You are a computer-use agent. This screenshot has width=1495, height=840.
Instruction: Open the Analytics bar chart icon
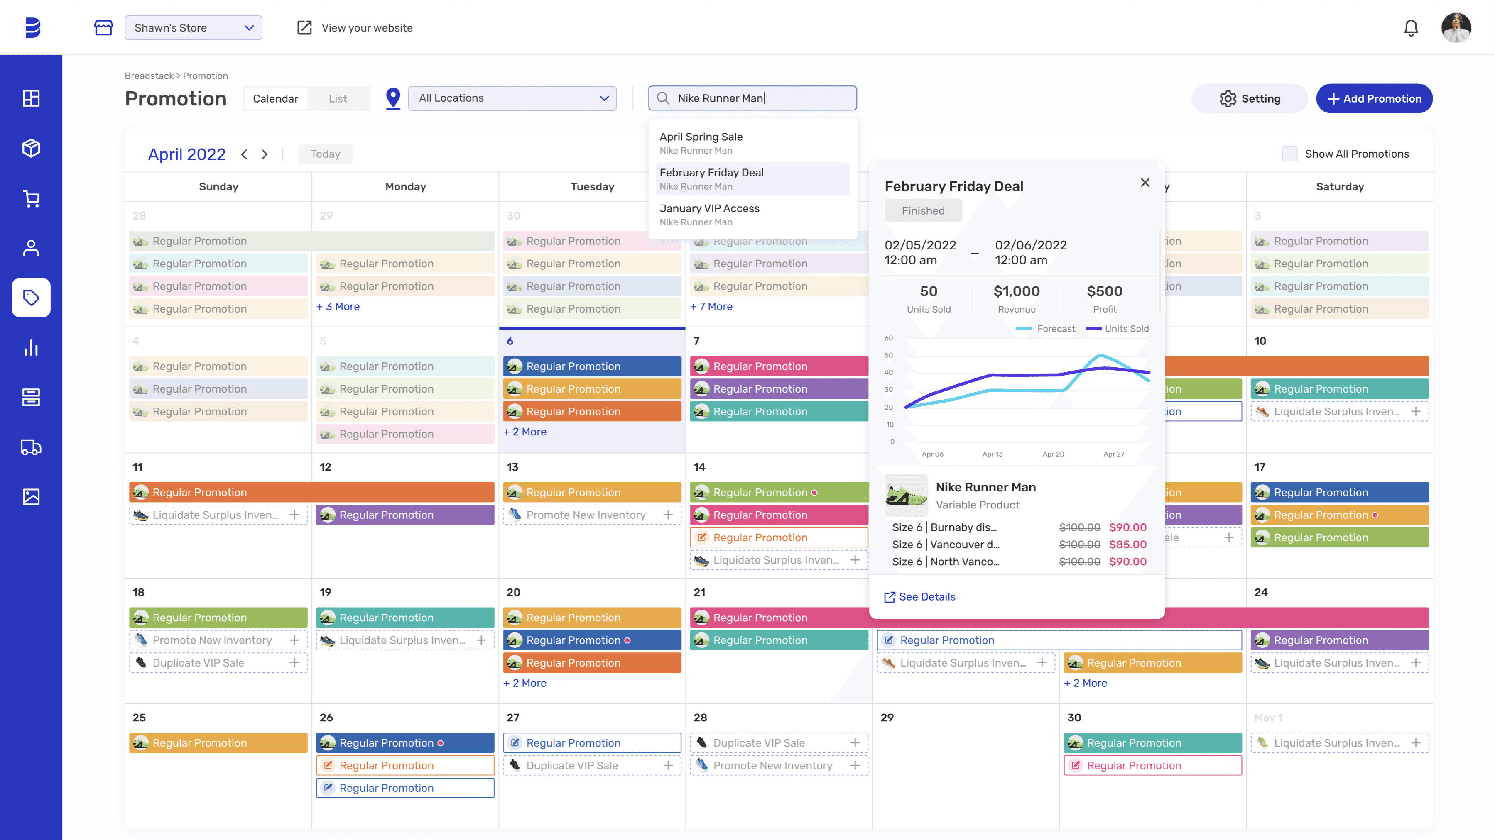(31, 347)
